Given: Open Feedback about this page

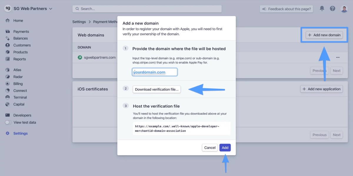Looking at the screenshot, I should click(x=286, y=9).
